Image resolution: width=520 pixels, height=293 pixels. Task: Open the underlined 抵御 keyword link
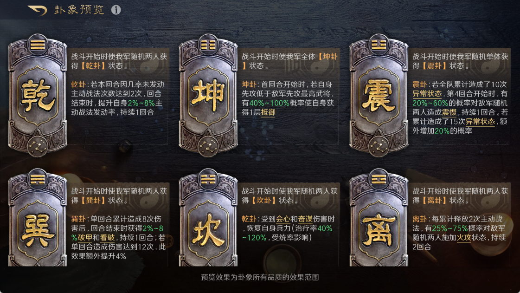268,112
